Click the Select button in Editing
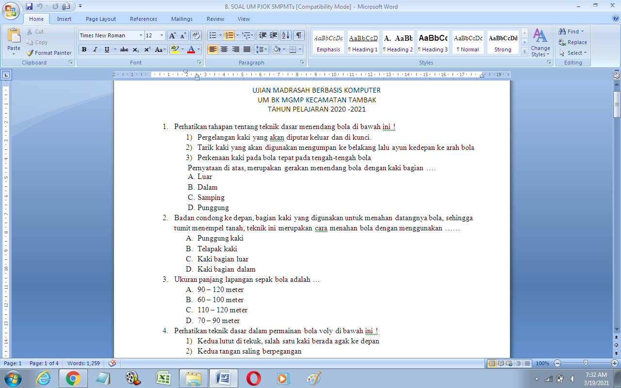The height and width of the screenshot is (388, 621). [573, 53]
